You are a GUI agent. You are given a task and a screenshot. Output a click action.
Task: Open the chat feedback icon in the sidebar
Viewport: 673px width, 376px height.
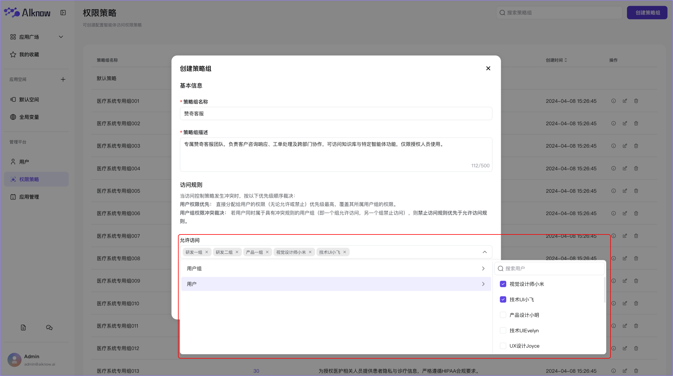[x=49, y=327]
